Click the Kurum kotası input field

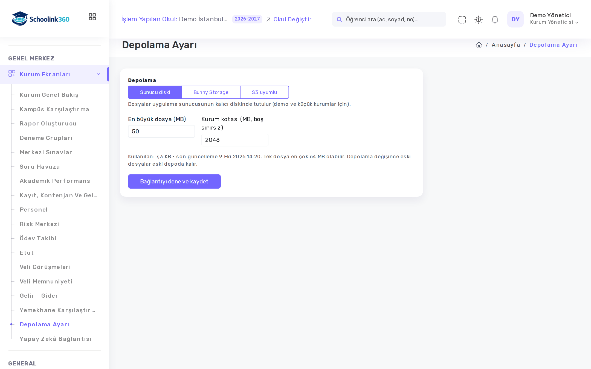tap(235, 140)
